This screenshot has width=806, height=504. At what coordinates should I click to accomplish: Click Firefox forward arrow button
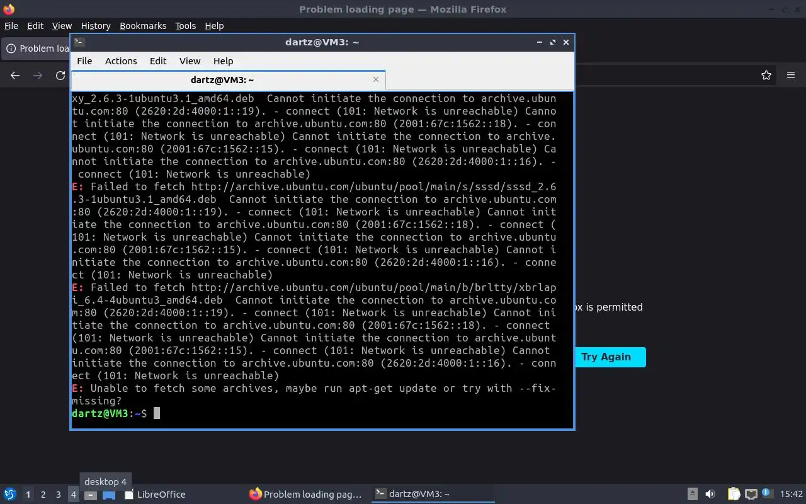pos(38,75)
